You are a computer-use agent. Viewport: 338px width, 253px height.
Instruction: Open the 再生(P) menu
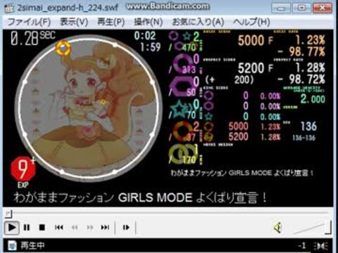[111, 22]
